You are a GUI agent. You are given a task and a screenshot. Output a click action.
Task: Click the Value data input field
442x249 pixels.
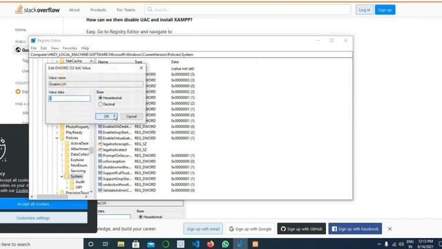(70, 98)
